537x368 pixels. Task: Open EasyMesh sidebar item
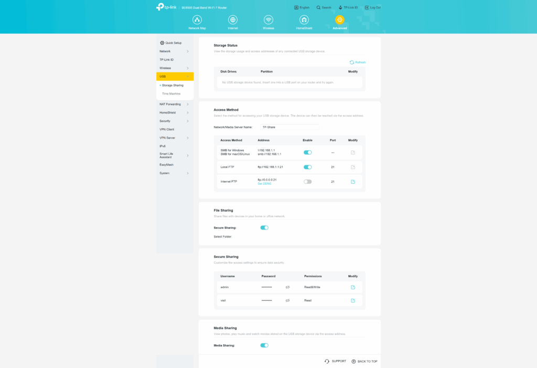[166, 165]
